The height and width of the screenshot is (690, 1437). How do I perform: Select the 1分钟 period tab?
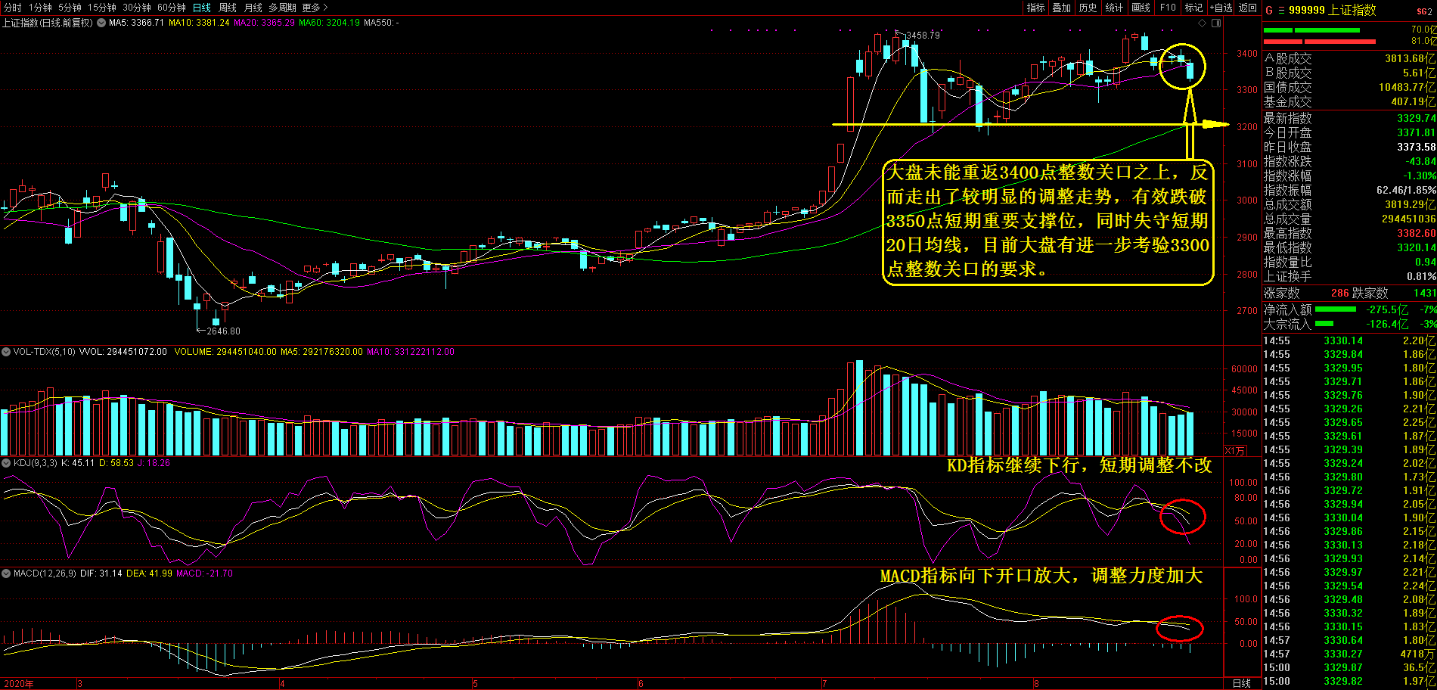[40, 8]
